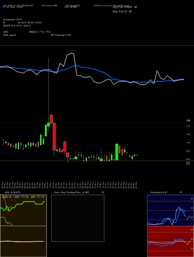Image resolution: width=194 pixels, height=257 pixels.
Task: Click the green +DY line in ADX panel
Action: pos(29,202)
